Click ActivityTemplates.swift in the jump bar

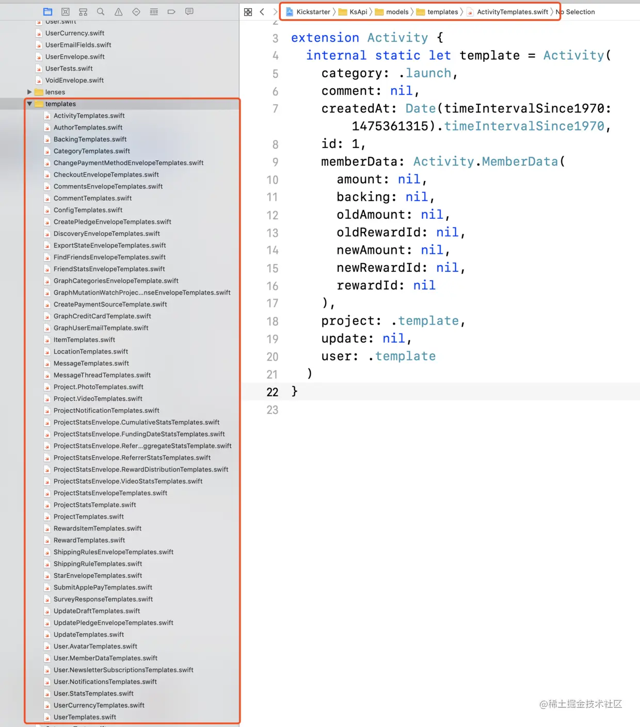coord(507,12)
